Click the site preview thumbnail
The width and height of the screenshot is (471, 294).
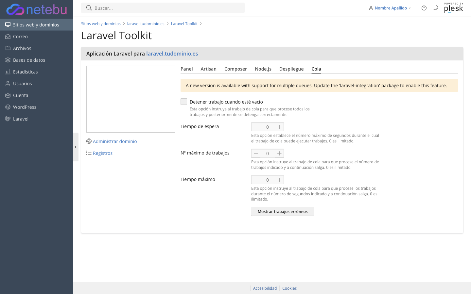tap(131, 99)
